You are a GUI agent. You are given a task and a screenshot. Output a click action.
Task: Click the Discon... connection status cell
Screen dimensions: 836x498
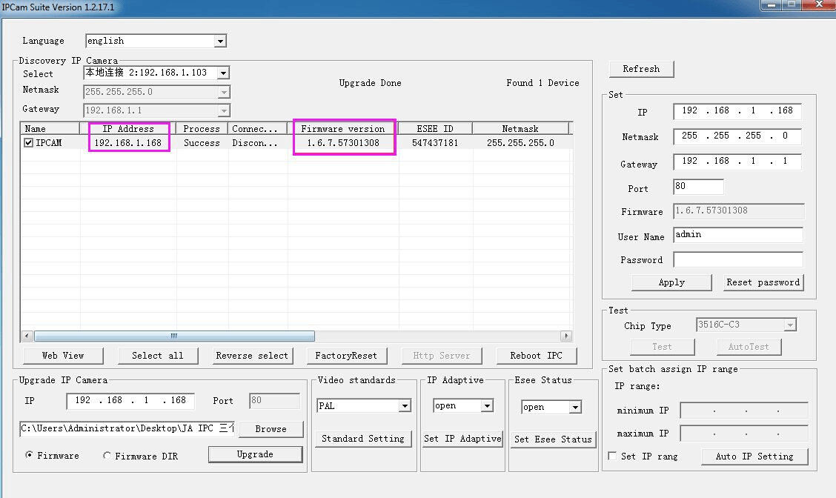coord(255,143)
